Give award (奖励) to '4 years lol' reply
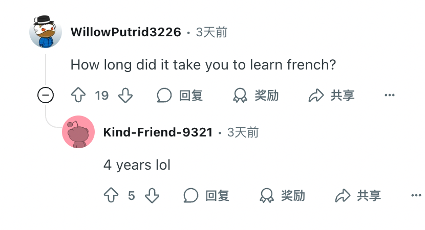 coord(282,195)
